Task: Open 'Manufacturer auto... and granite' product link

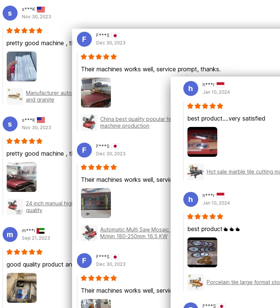Action: [x=49, y=96]
